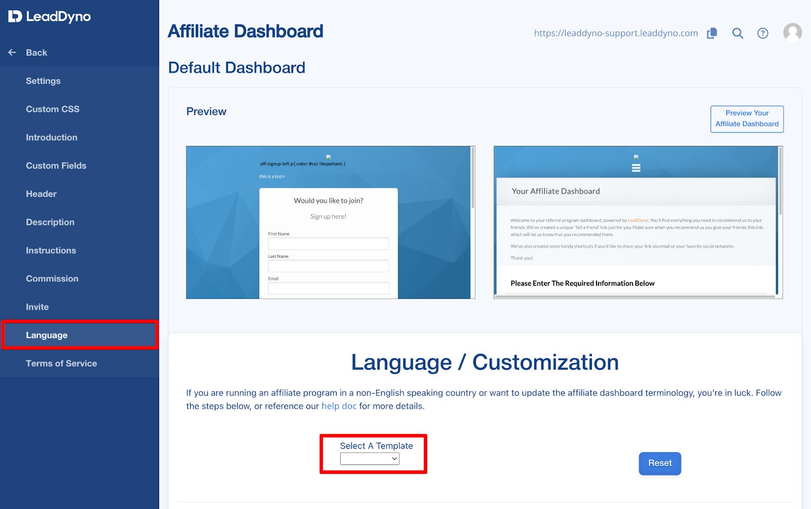Screen dimensions: 811x509
Task: Click the 'Preview' section label
Action: 206,111
